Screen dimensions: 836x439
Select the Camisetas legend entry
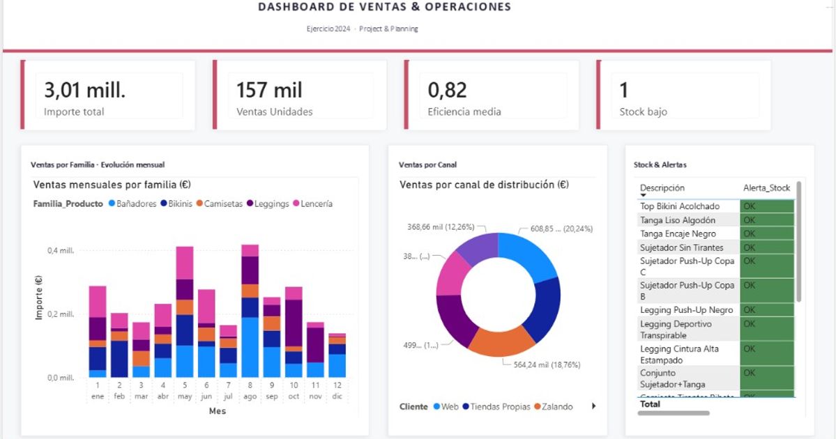tap(219, 203)
